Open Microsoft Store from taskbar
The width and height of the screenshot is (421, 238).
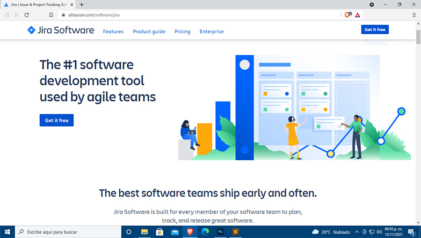point(160,232)
